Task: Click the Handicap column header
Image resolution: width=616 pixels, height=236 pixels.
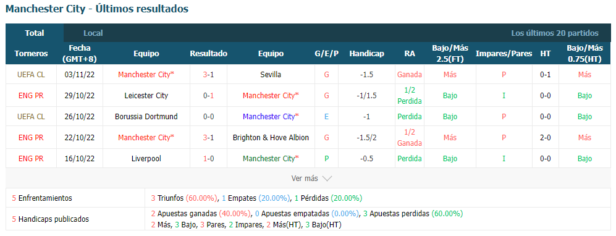Action: click(366, 54)
